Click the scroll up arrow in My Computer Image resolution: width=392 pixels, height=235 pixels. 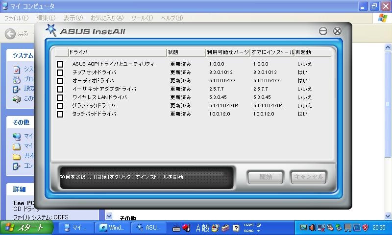coord(388,47)
